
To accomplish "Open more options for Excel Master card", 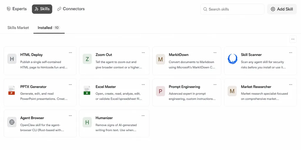I will click(x=143, y=85).
